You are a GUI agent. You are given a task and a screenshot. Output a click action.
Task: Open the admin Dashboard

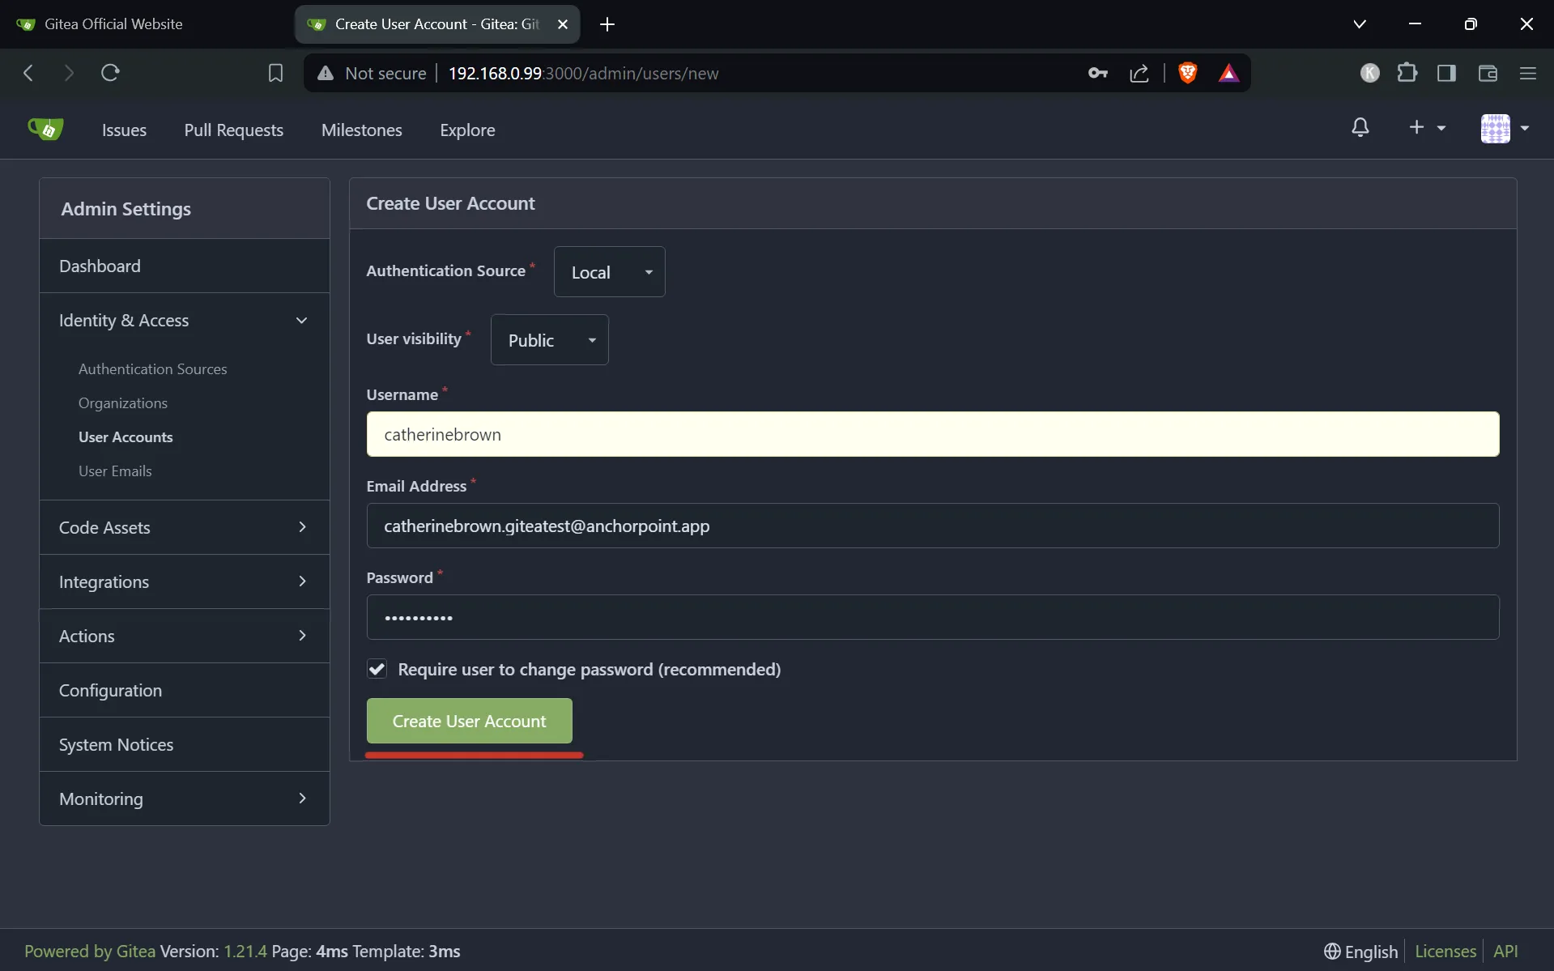tap(185, 266)
